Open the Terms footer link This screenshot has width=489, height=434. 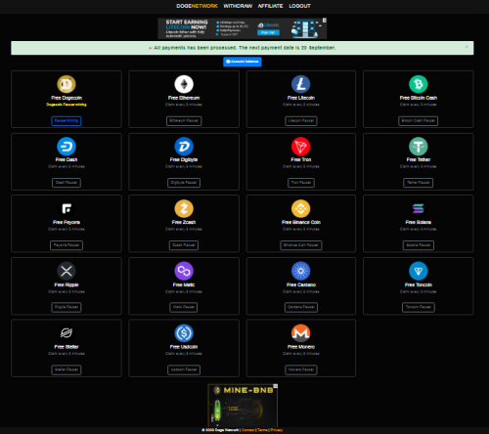pos(263,430)
